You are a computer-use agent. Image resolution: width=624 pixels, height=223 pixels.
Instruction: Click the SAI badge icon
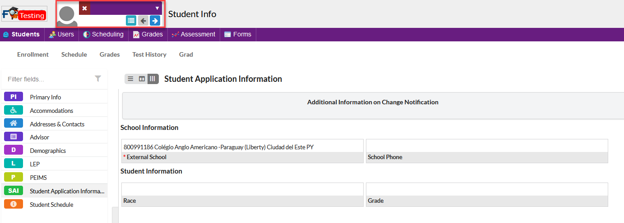pos(14,191)
